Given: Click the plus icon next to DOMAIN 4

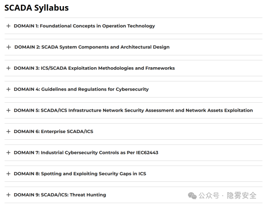Looking at the screenshot, I should pos(9,90).
